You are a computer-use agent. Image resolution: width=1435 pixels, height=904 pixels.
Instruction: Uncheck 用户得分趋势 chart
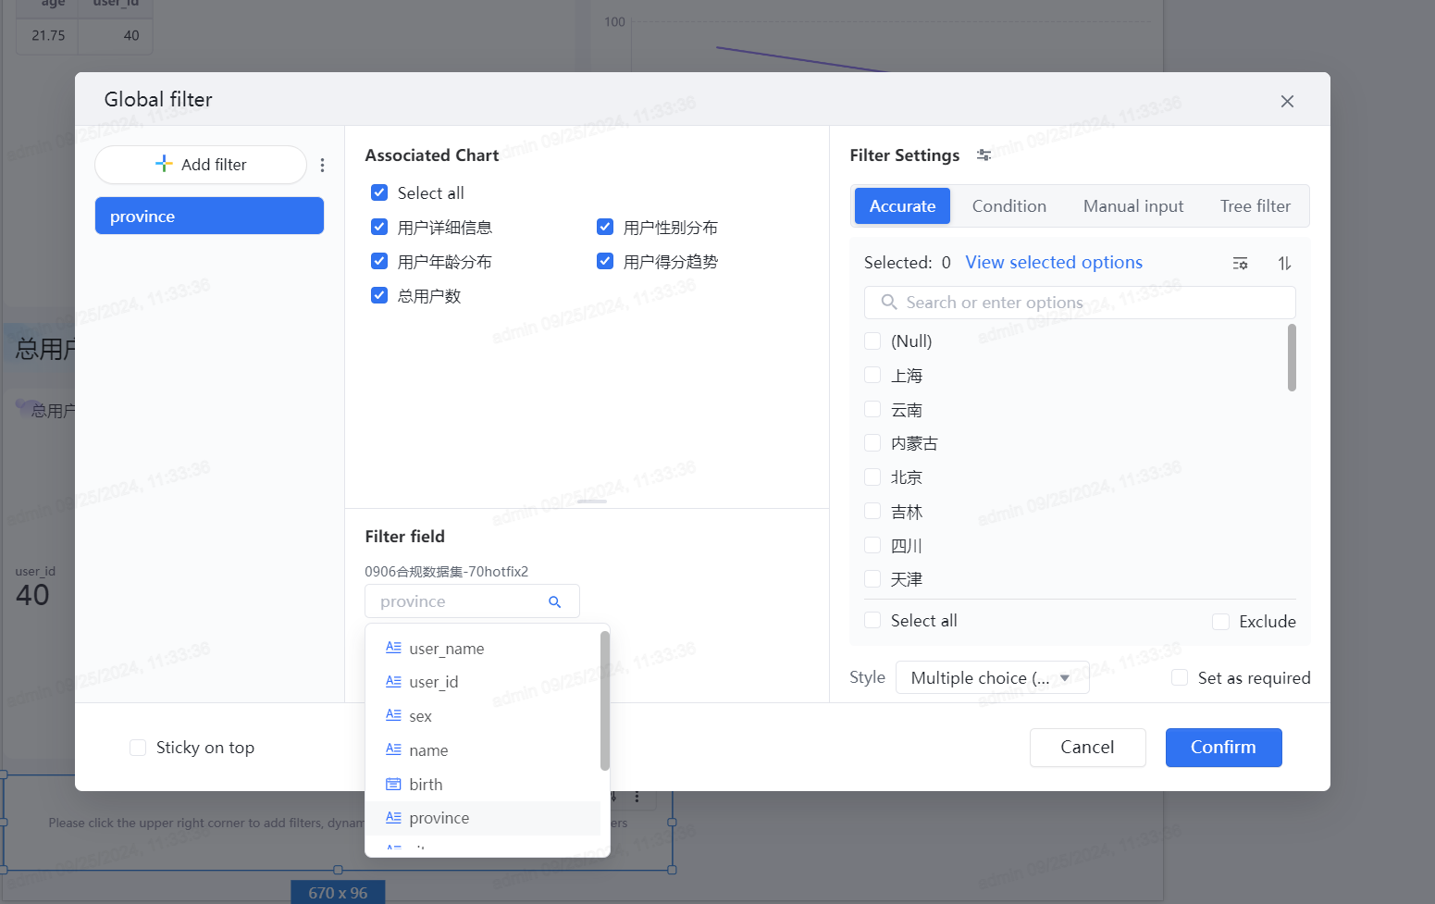click(x=605, y=261)
